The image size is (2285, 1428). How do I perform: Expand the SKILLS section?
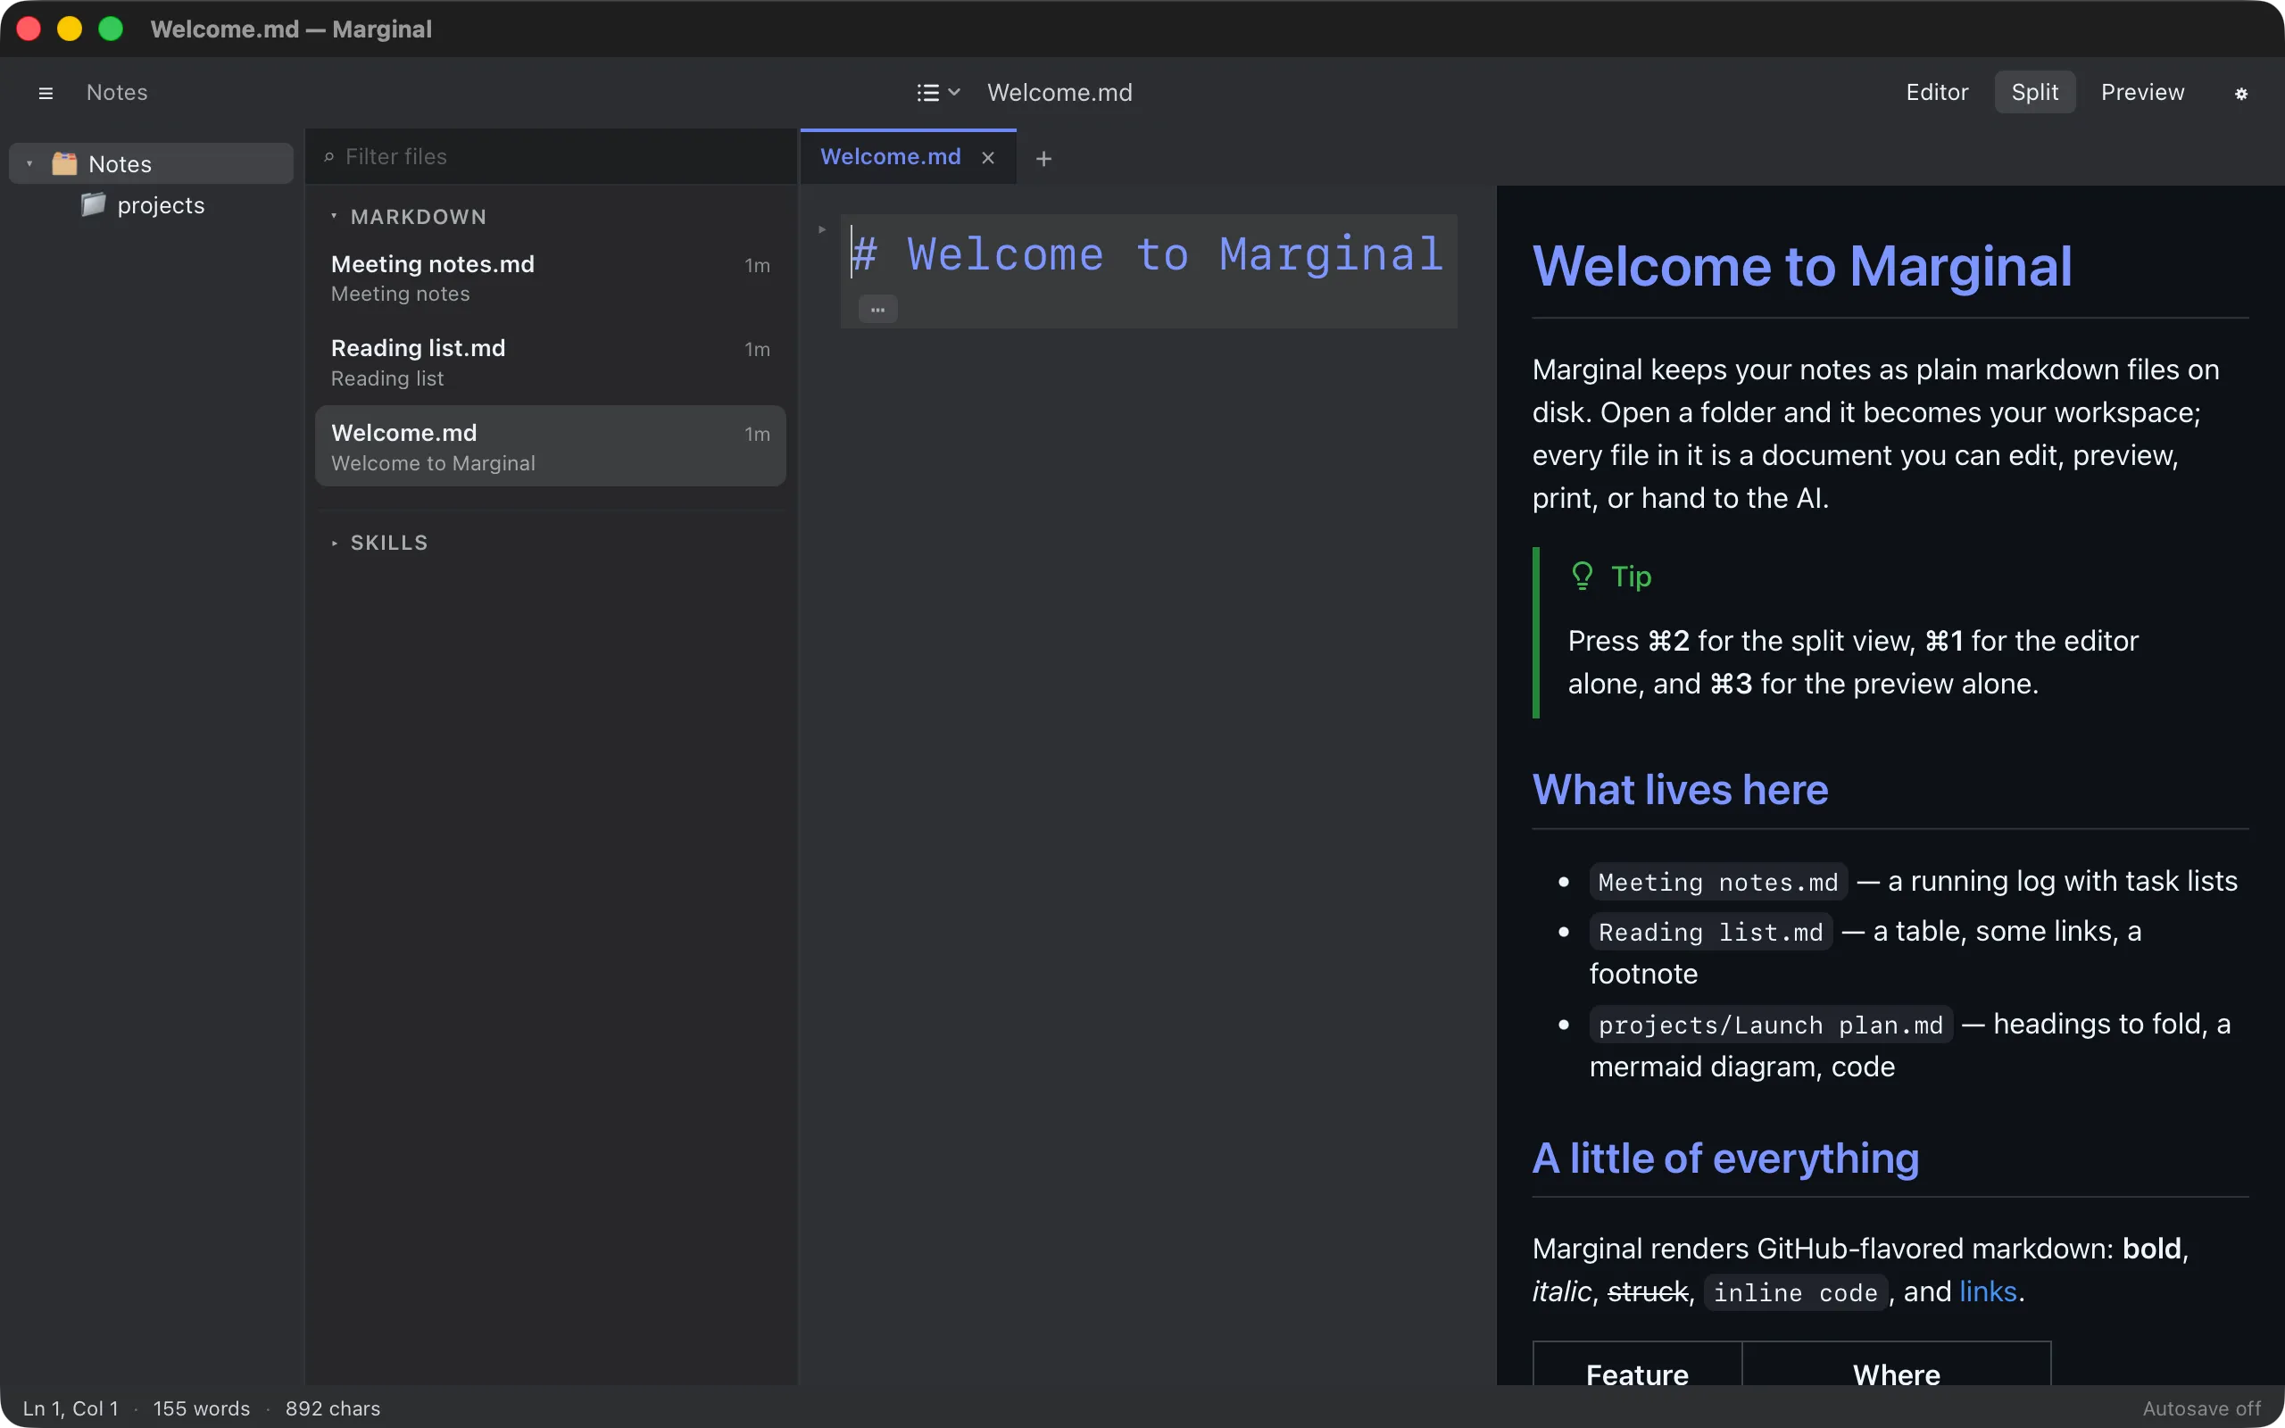pos(333,543)
